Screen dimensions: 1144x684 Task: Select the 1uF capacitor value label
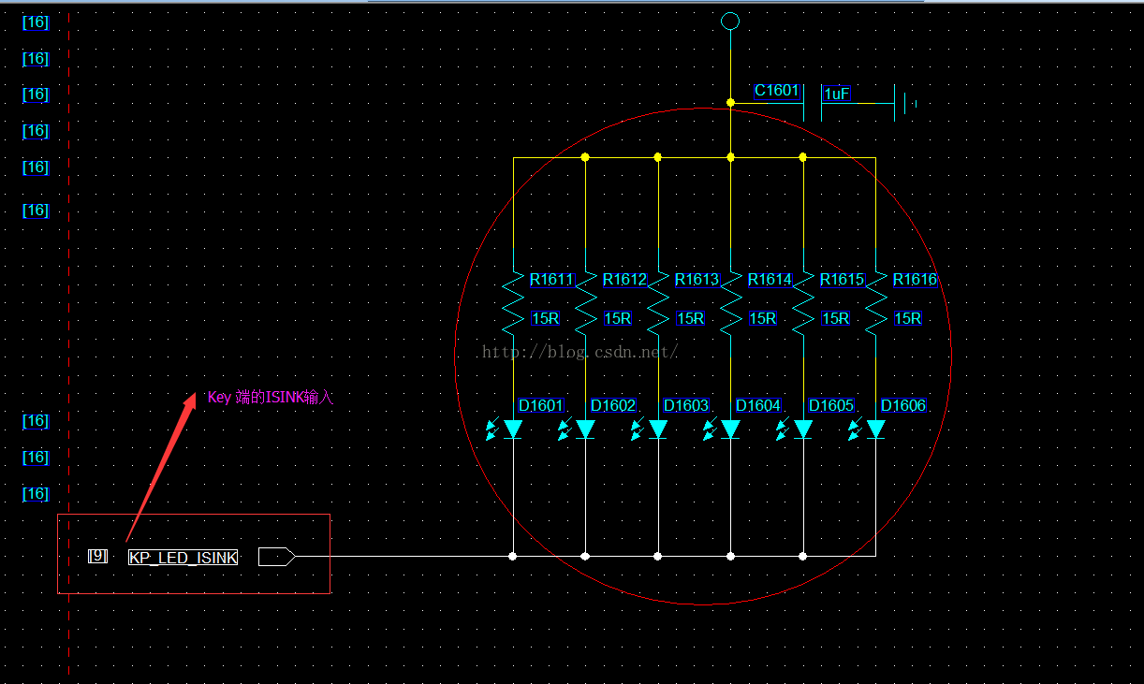click(837, 94)
